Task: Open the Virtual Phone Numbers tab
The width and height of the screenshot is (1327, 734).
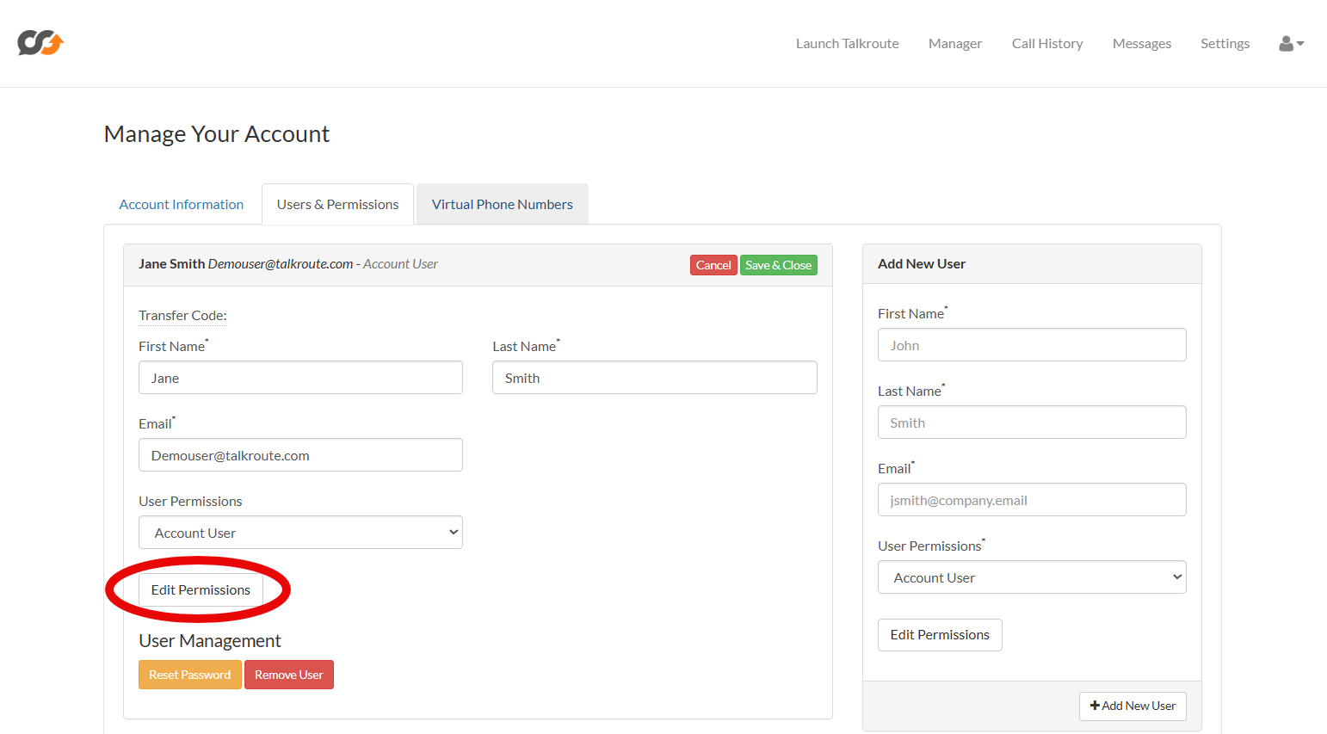Action: click(x=502, y=204)
